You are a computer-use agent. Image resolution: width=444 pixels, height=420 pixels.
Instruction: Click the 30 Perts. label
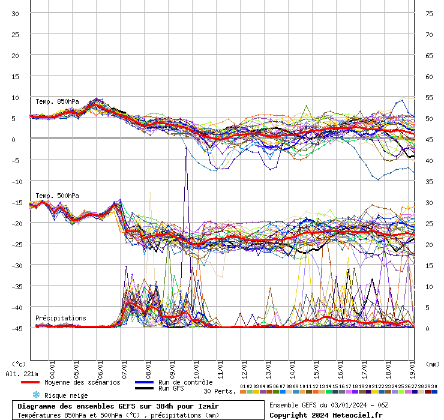click(x=220, y=391)
